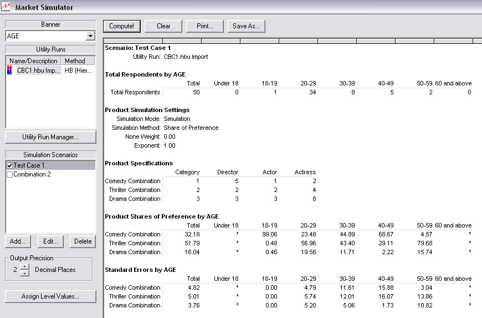
Task: Click Thriller standard error 16.07 under 40-49
Action: (x=386, y=297)
